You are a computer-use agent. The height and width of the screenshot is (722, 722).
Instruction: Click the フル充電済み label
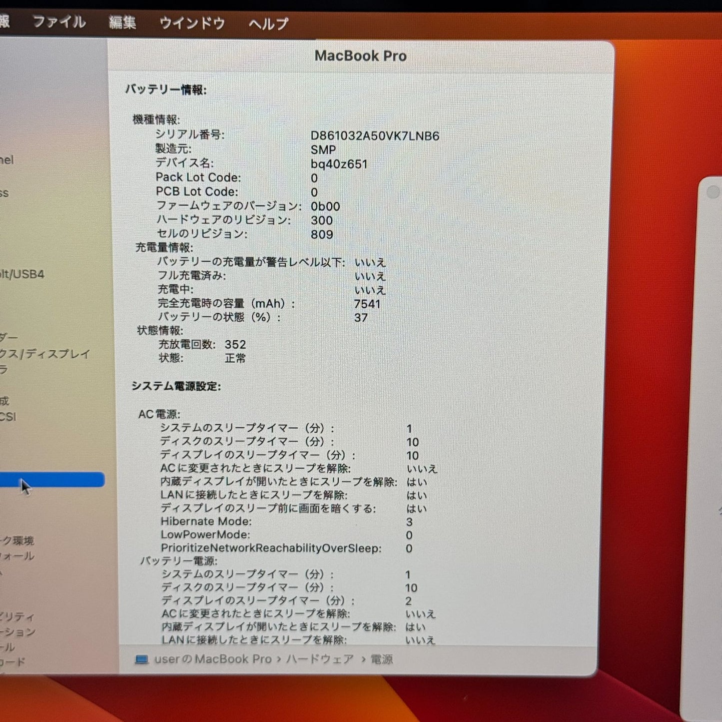(x=191, y=276)
